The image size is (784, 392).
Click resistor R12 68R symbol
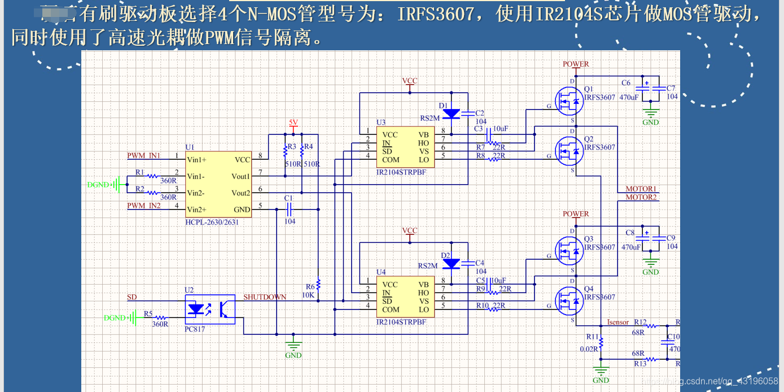tap(651, 326)
